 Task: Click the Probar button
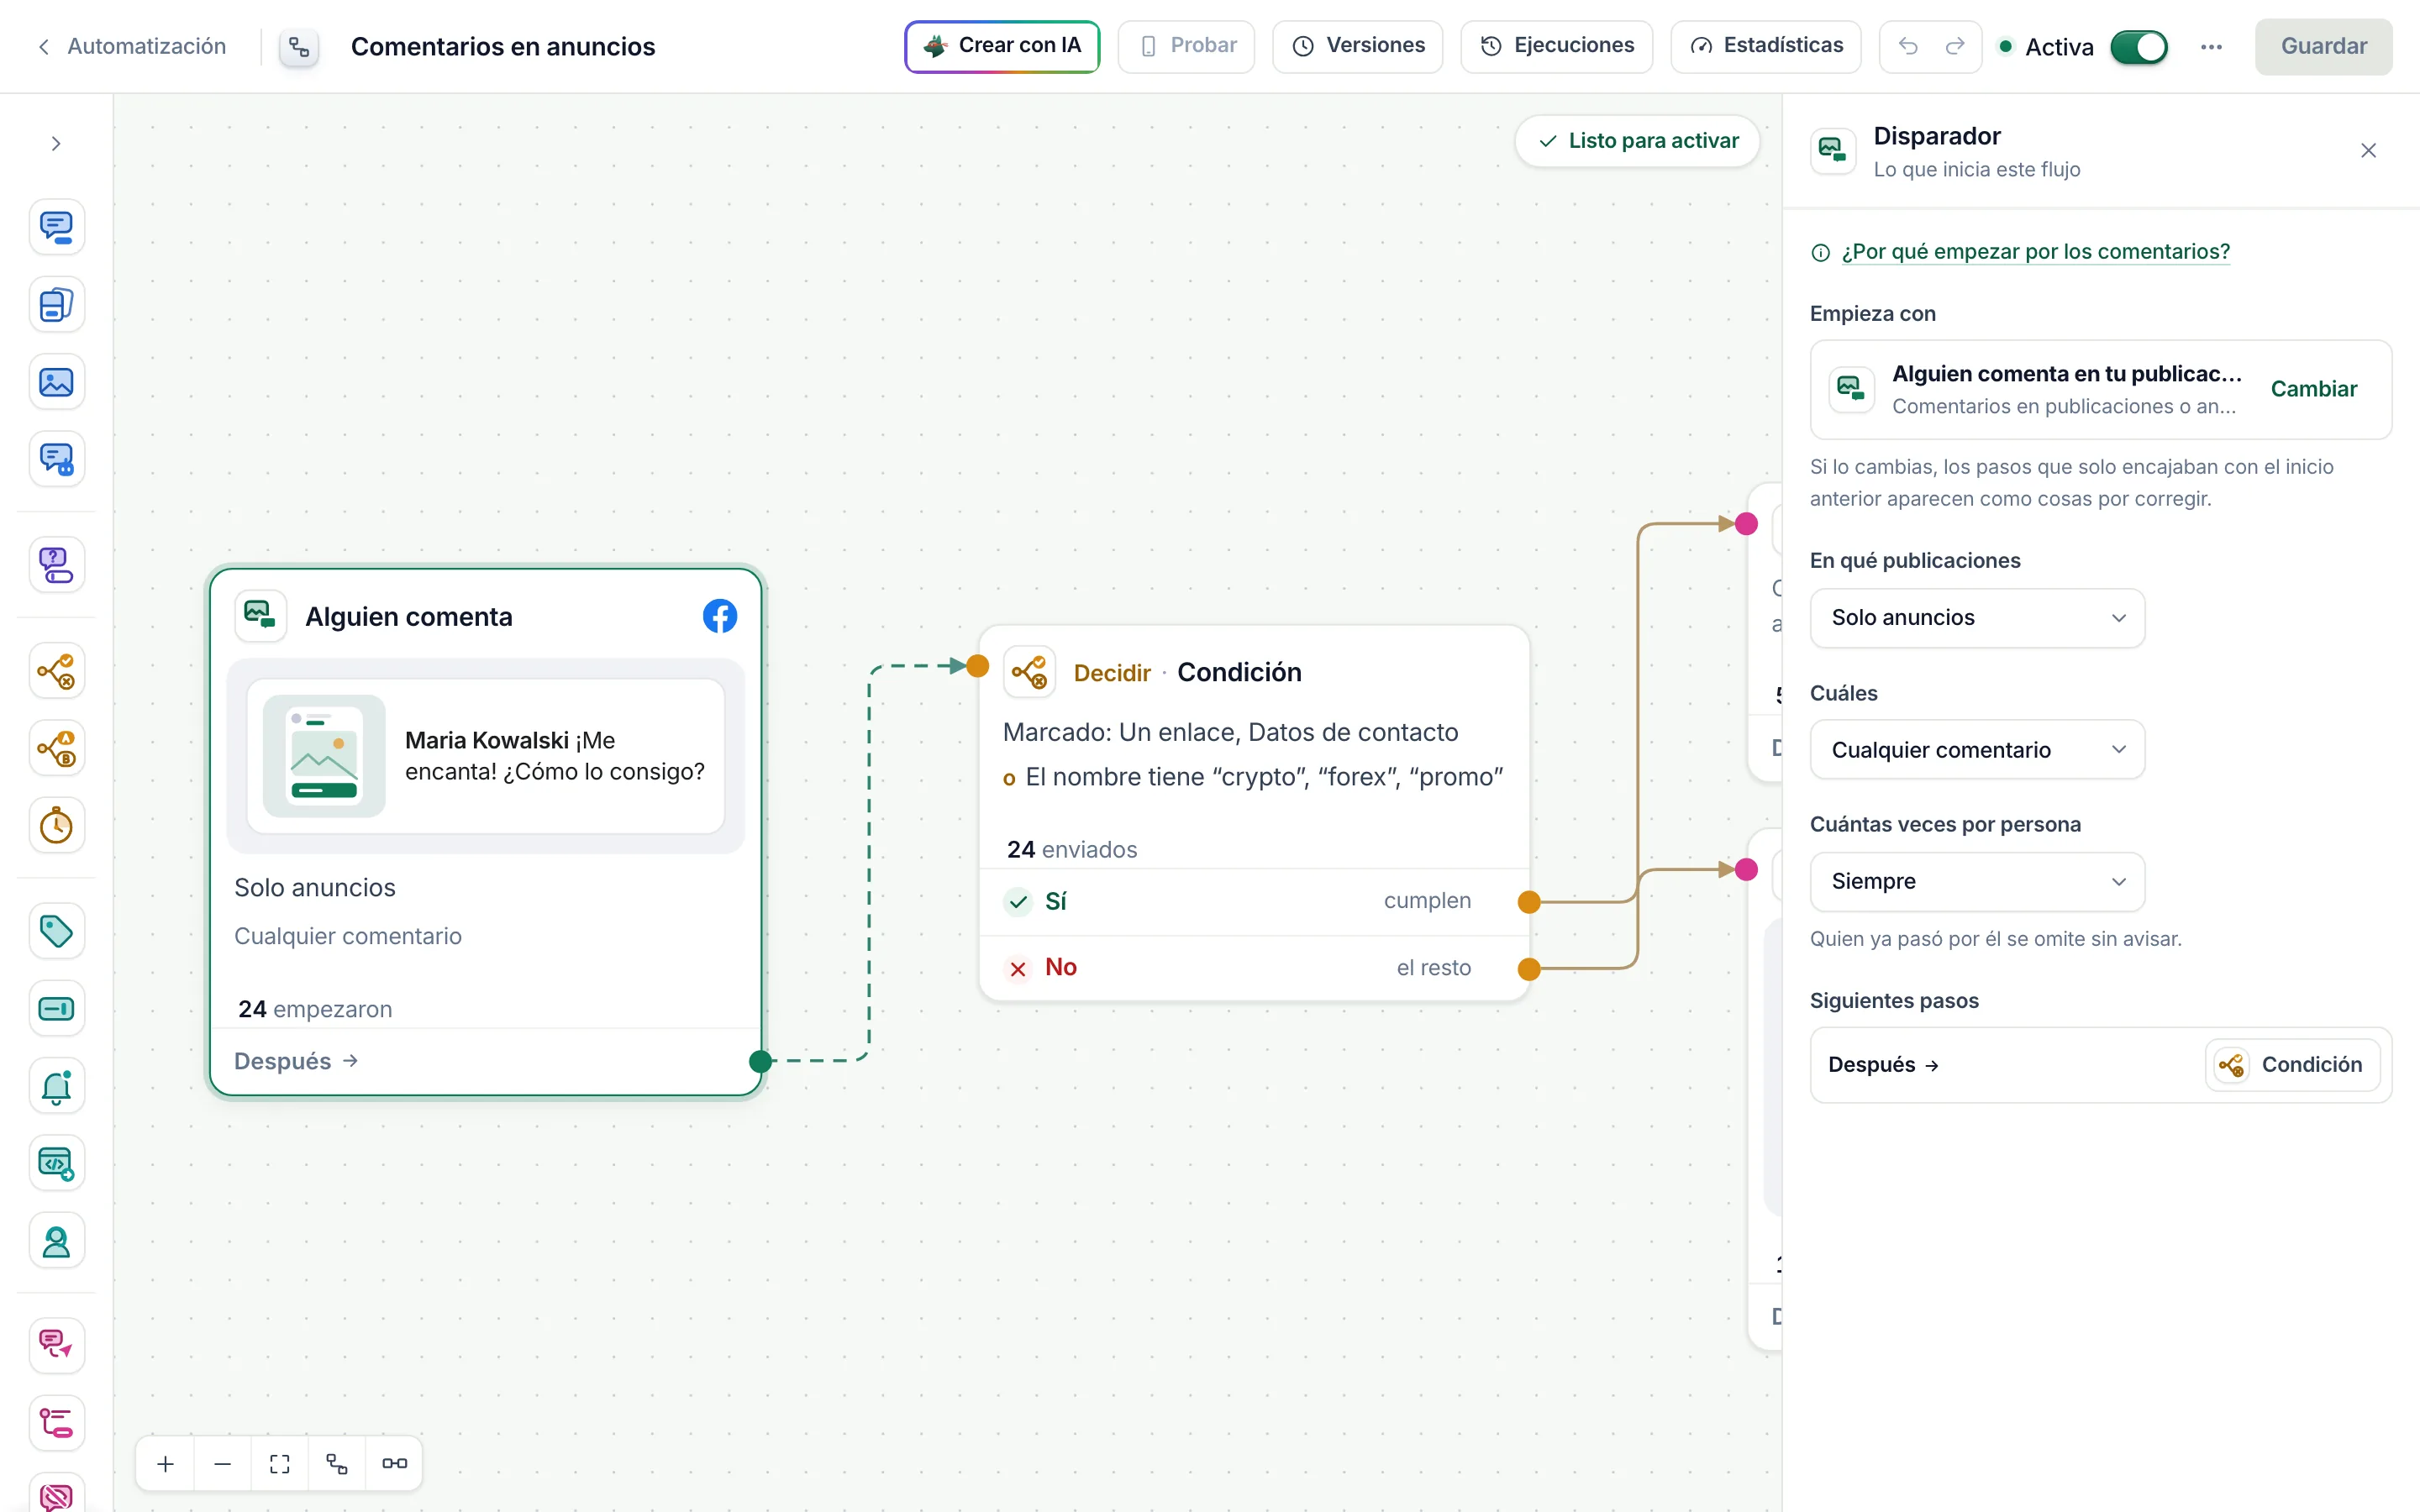1186,46
